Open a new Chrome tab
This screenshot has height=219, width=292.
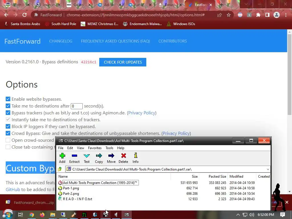(221, 5)
